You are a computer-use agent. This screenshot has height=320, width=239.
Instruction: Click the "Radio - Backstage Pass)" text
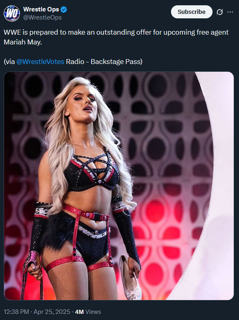pyautogui.click(x=104, y=62)
